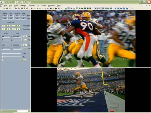Image resolution: width=151 pixels, height=113 pixels.
Task: Open the Tools menu
Action: tap(43, 6)
